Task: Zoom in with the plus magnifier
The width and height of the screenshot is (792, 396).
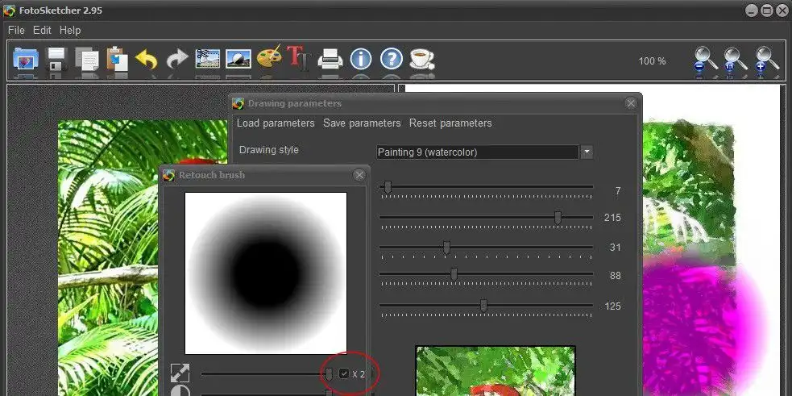Action: [x=767, y=60]
